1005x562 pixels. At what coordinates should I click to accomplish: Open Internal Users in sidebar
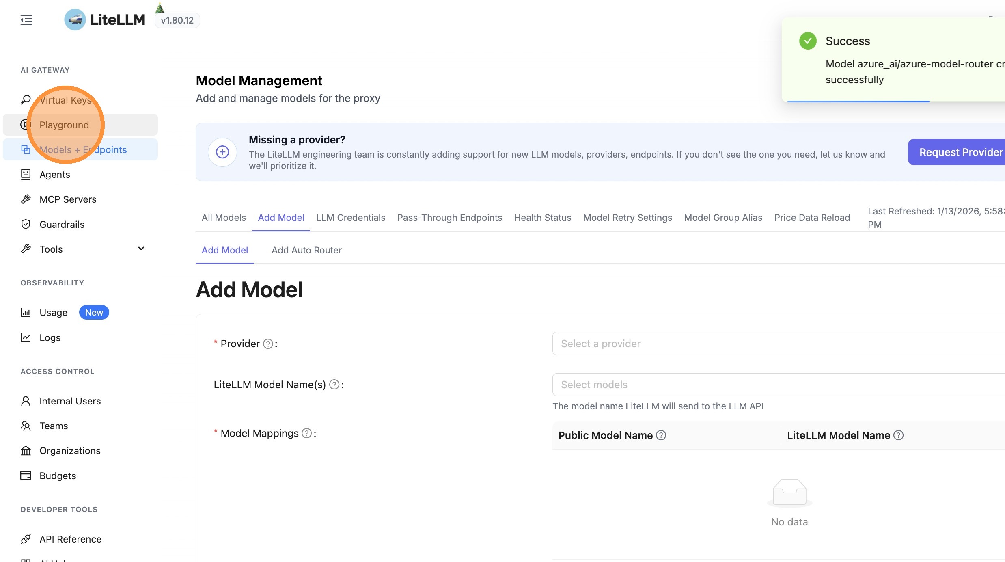(x=70, y=401)
